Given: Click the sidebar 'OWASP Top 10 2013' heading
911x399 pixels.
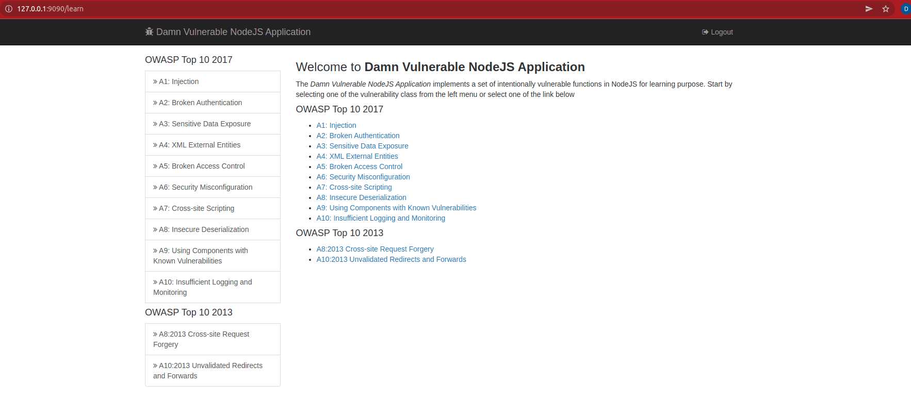Looking at the screenshot, I should click(189, 312).
